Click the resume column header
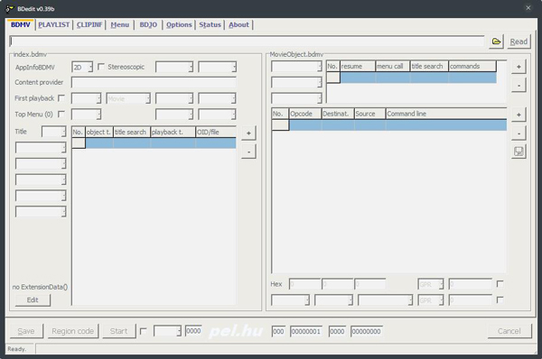Screen dimensions: 542x359 (x=358, y=66)
